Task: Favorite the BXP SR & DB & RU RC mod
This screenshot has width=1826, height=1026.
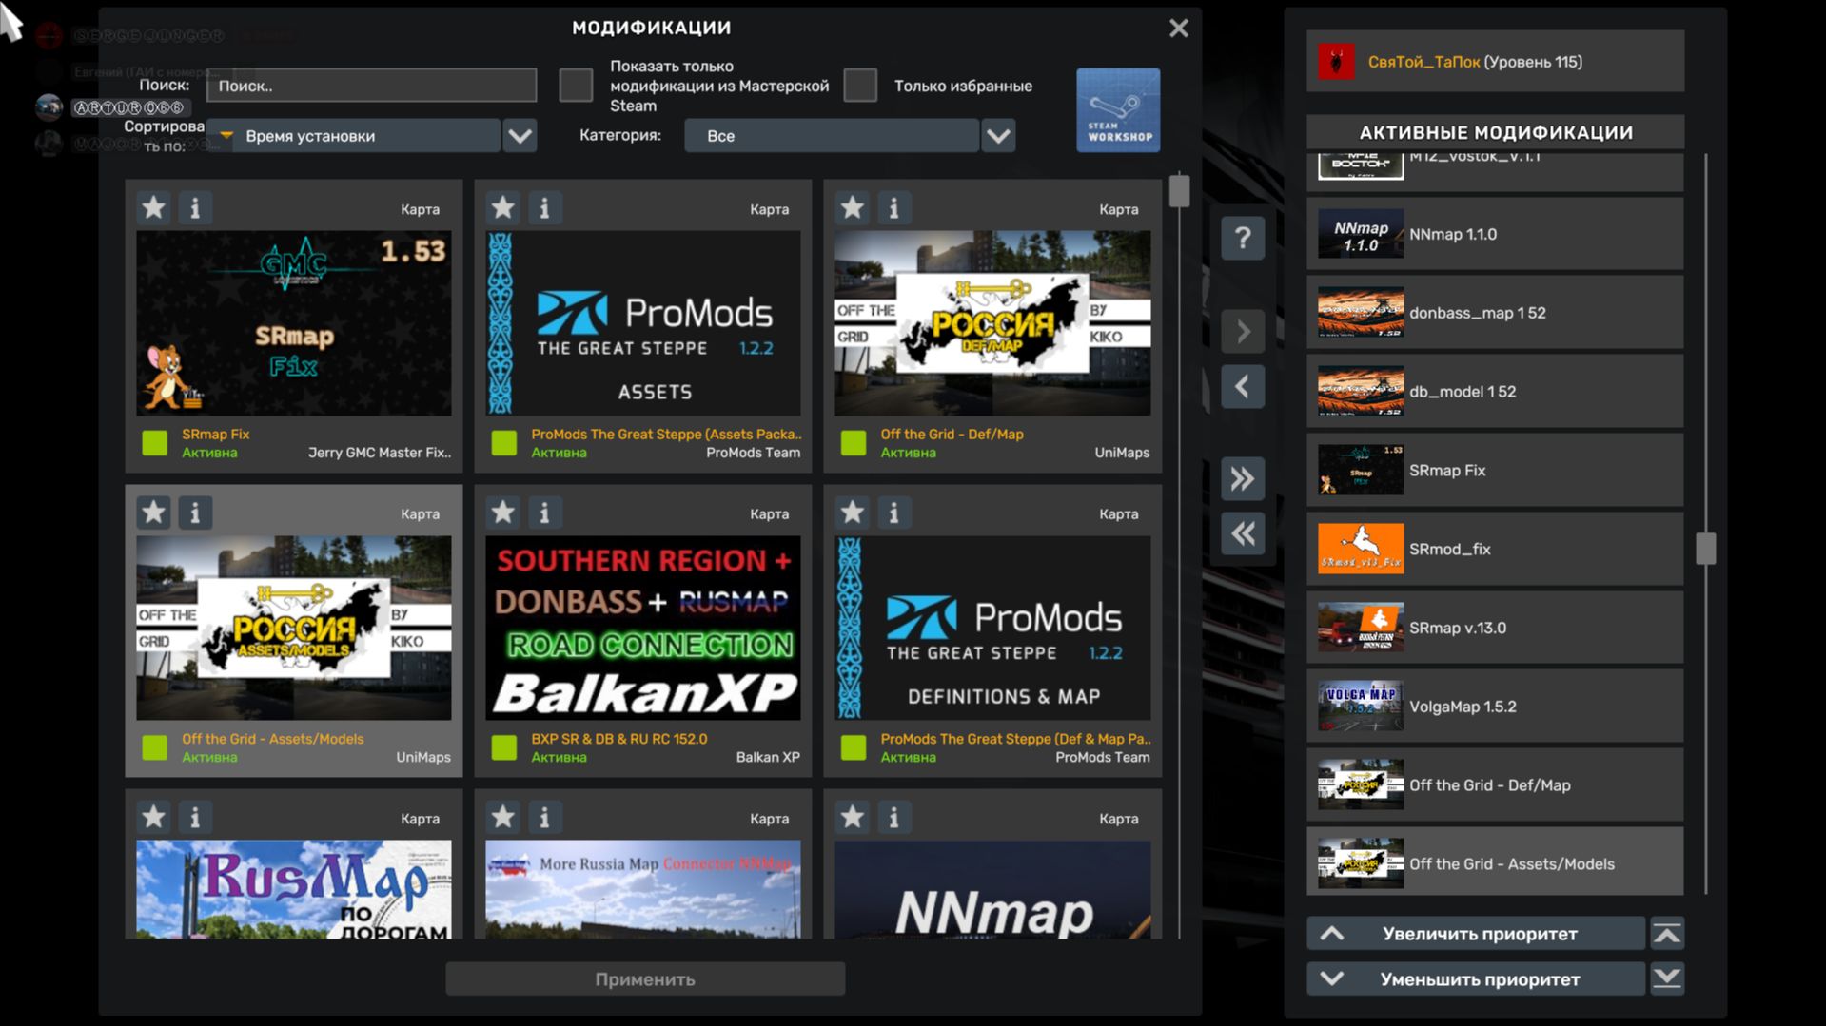Action: coord(502,513)
